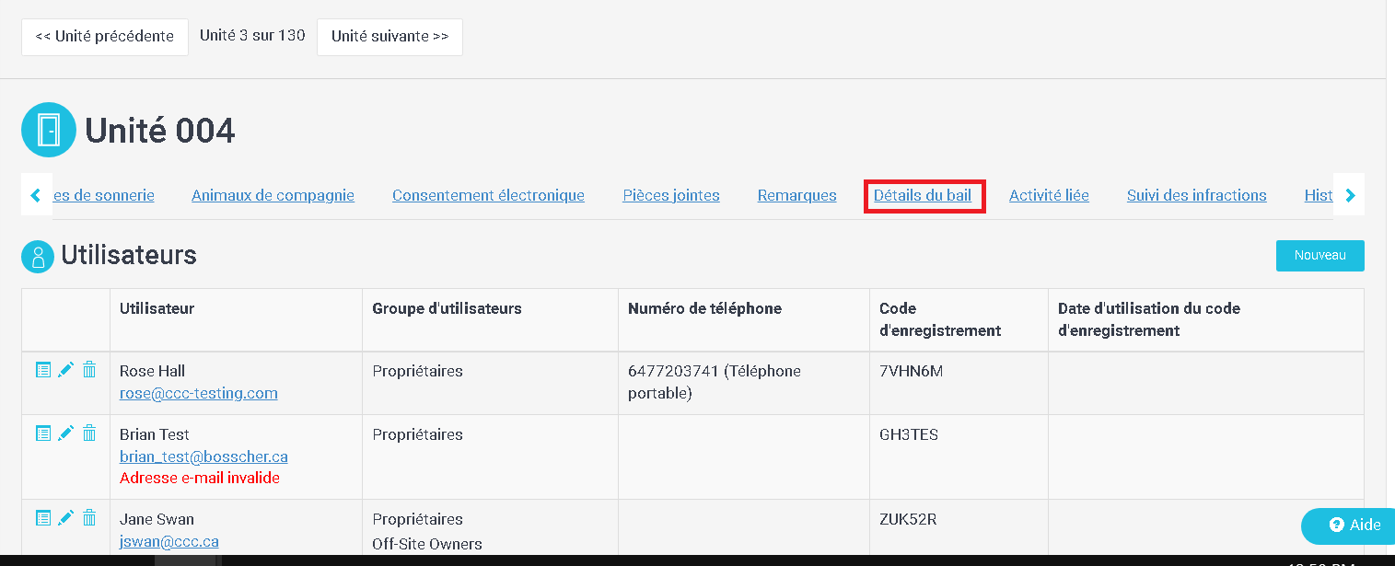
Task: Email rose@ccc-testing.com link
Action: 199,393
